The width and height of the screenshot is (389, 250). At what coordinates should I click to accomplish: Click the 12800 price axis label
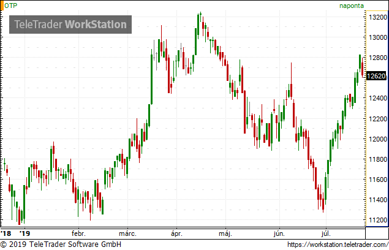coord(378,58)
